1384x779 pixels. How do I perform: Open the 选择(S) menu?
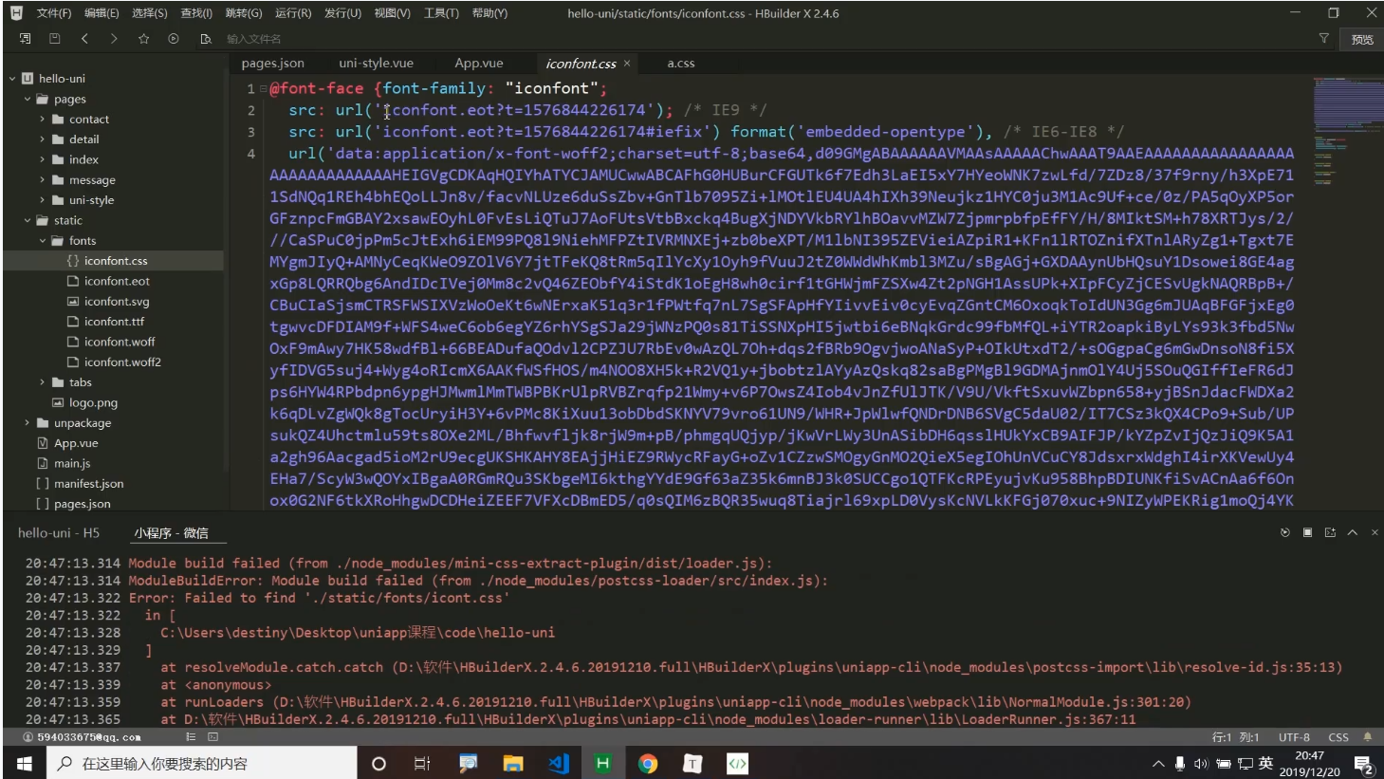click(150, 13)
